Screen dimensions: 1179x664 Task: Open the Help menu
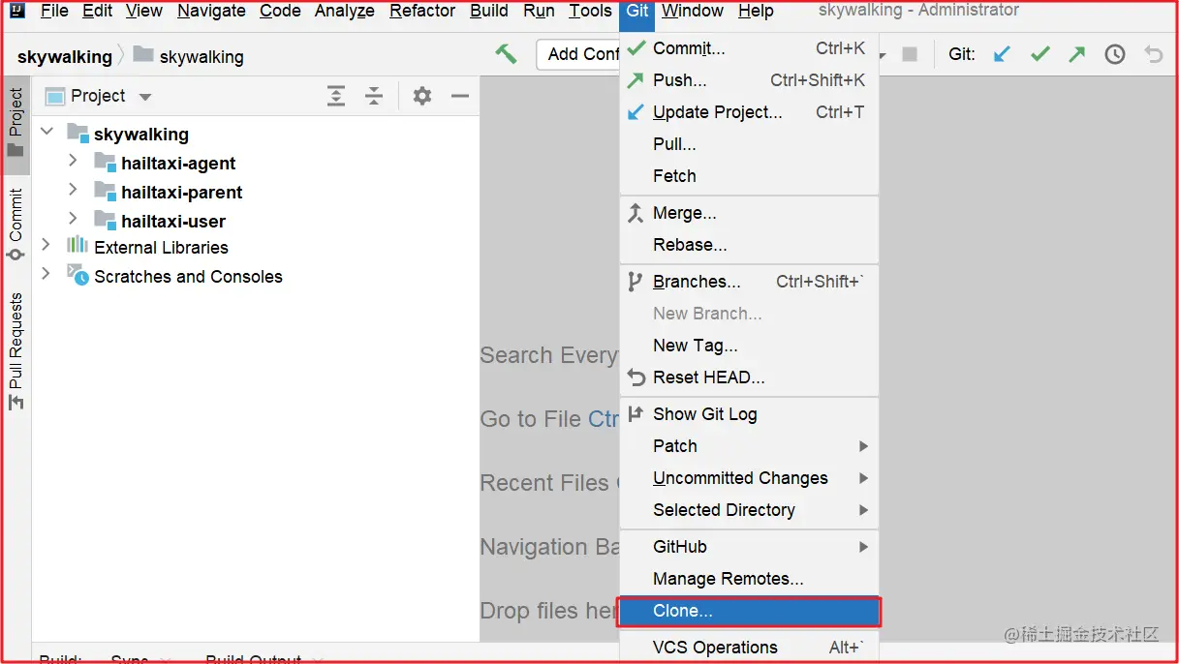[756, 12]
